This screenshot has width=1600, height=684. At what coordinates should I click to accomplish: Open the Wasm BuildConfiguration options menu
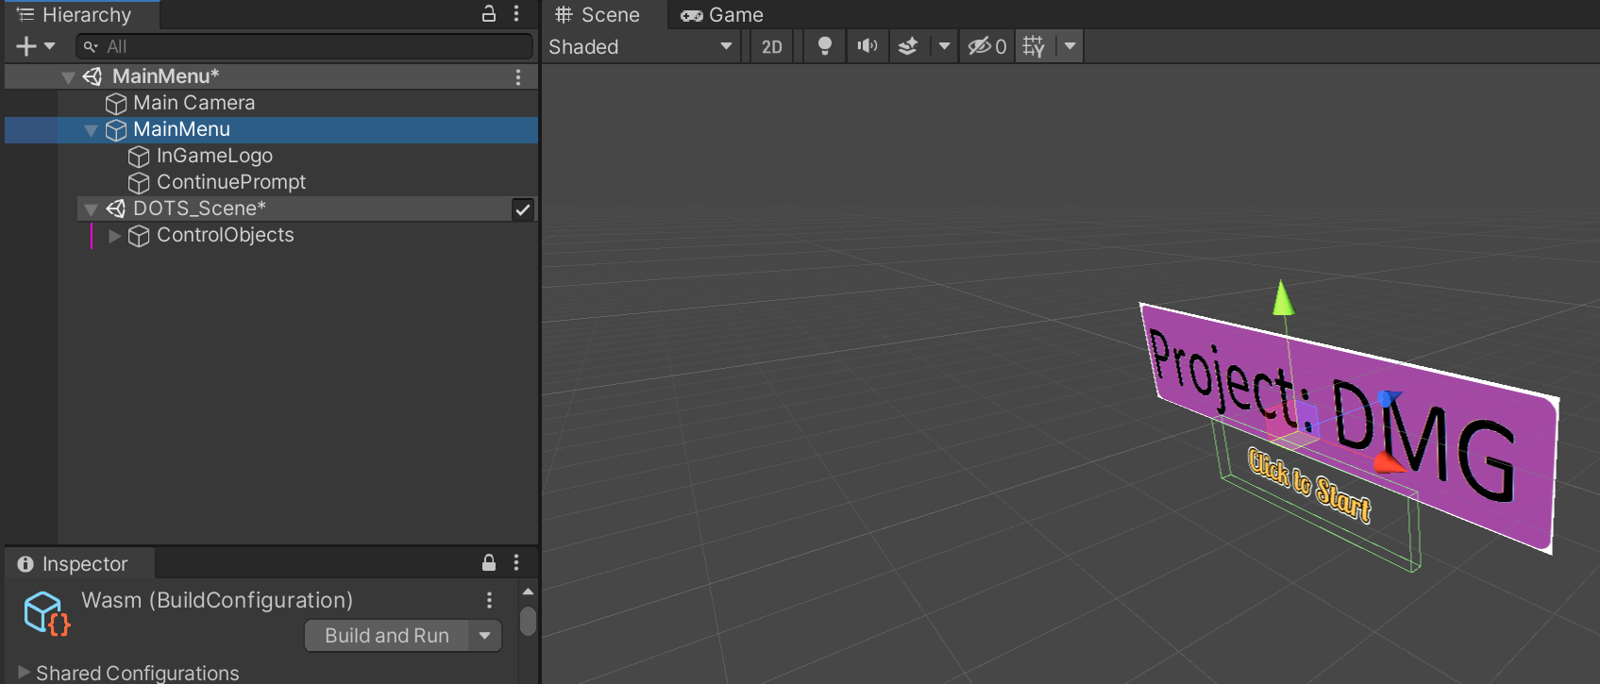[x=489, y=600]
